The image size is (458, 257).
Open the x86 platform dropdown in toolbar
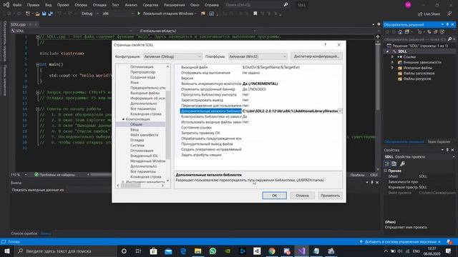coord(118,14)
